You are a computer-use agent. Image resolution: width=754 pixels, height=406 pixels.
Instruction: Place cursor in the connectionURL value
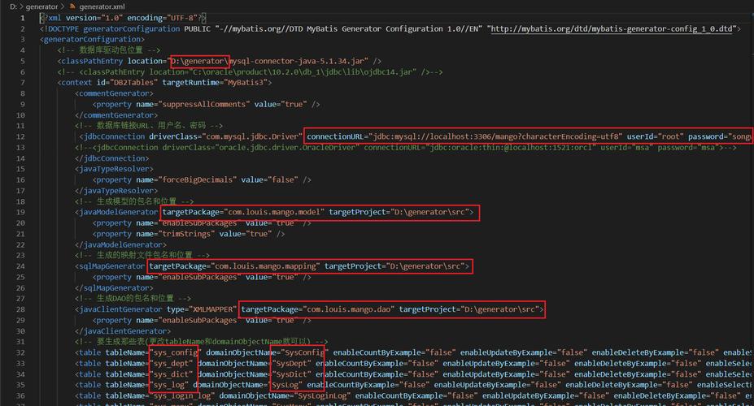496,136
